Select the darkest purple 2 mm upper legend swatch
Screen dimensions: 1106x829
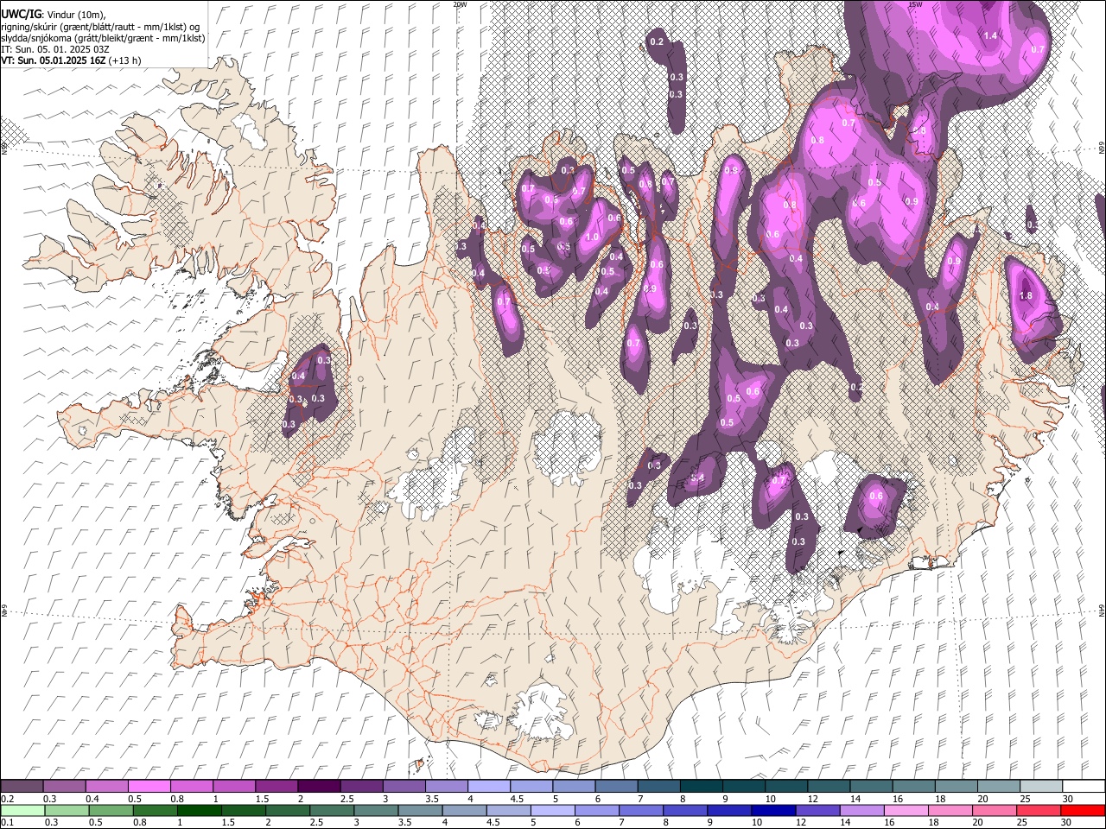[x=319, y=786]
